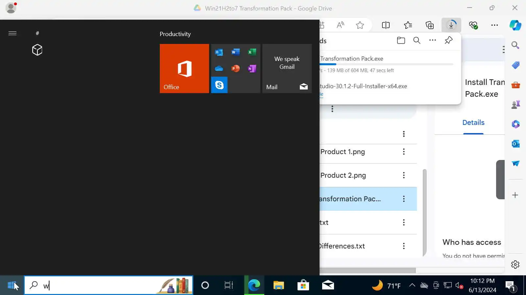Open more actions for highlighted Transformation Pack row
This screenshot has height=295, width=526.
point(404,199)
